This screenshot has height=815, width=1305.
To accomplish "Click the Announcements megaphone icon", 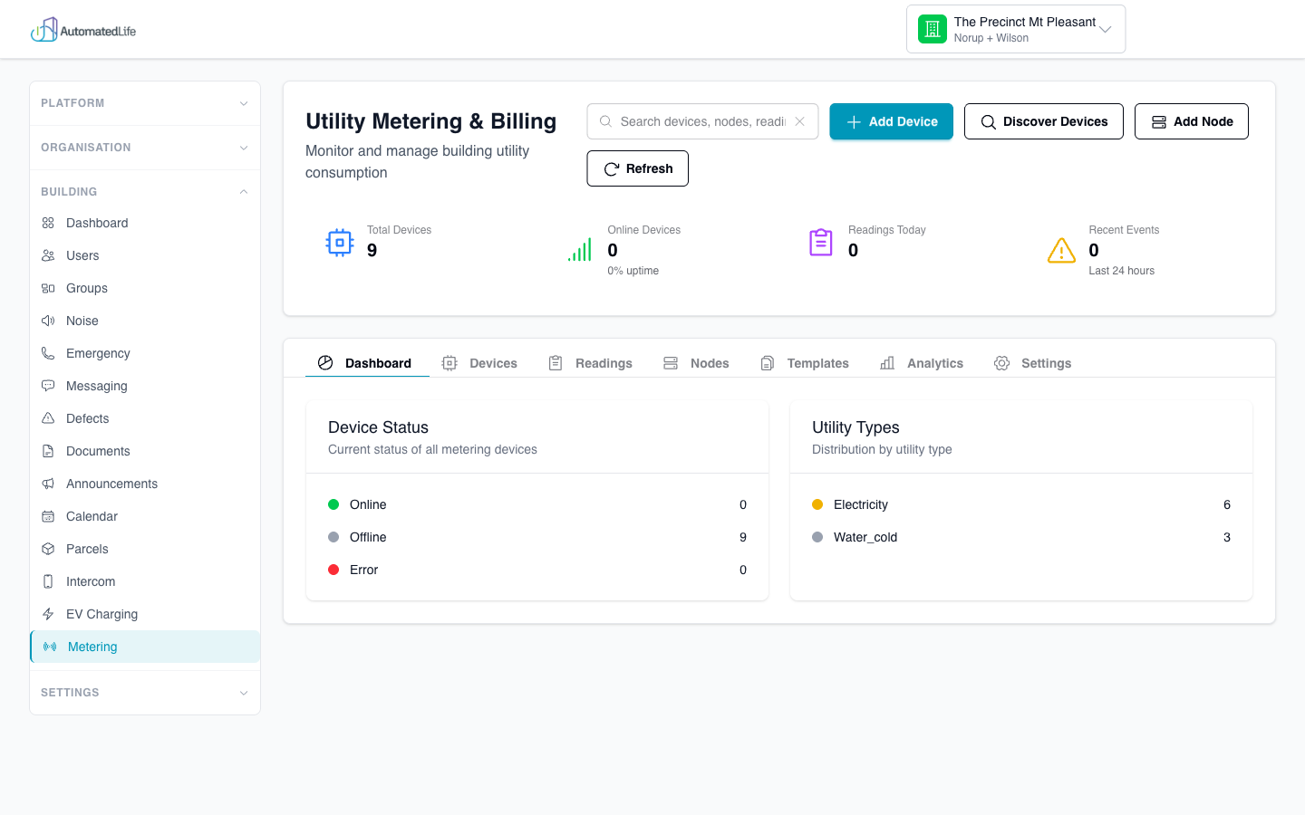I will pyautogui.click(x=50, y=484).
